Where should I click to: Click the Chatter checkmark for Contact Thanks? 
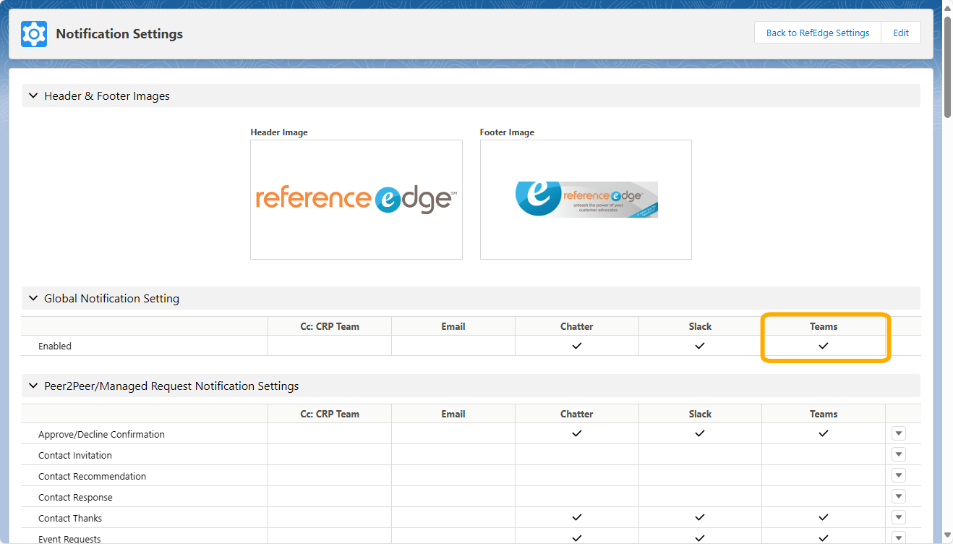[x=576, y=518]
